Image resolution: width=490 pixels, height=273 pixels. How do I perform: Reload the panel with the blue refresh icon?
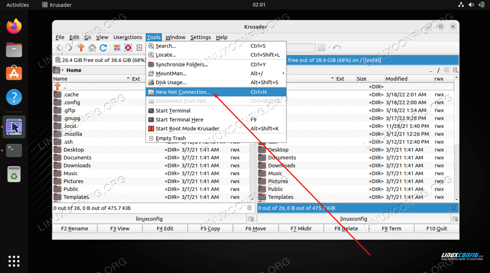[103, 48]
